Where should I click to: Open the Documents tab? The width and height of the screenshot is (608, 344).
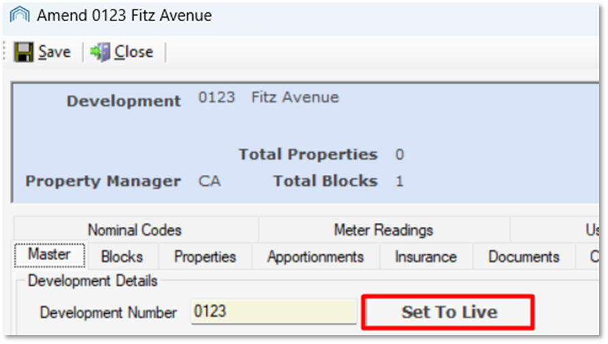tap(524, 257)
